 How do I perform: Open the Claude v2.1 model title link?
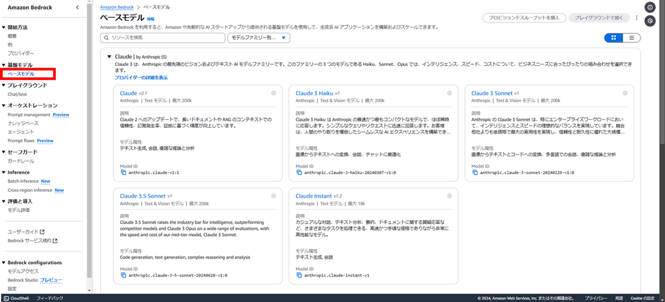[129, 93]
